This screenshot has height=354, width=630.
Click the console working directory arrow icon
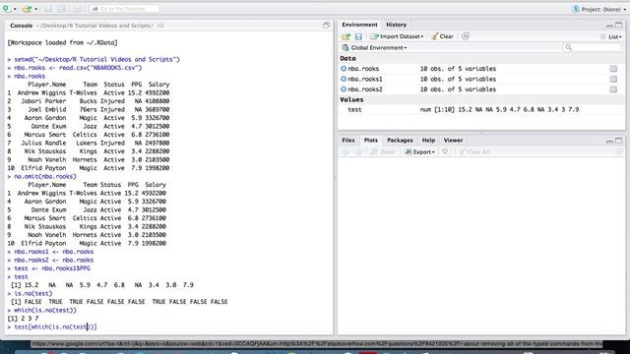[x=160, y=26]
